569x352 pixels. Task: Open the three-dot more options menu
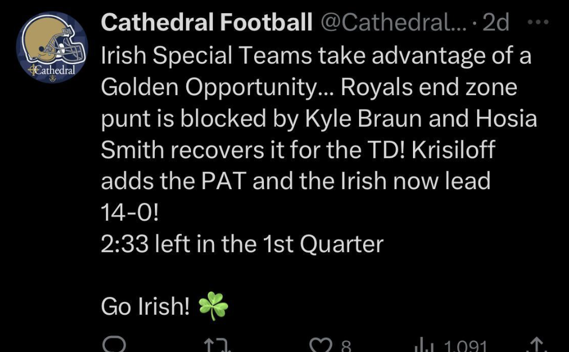(538, 22)
